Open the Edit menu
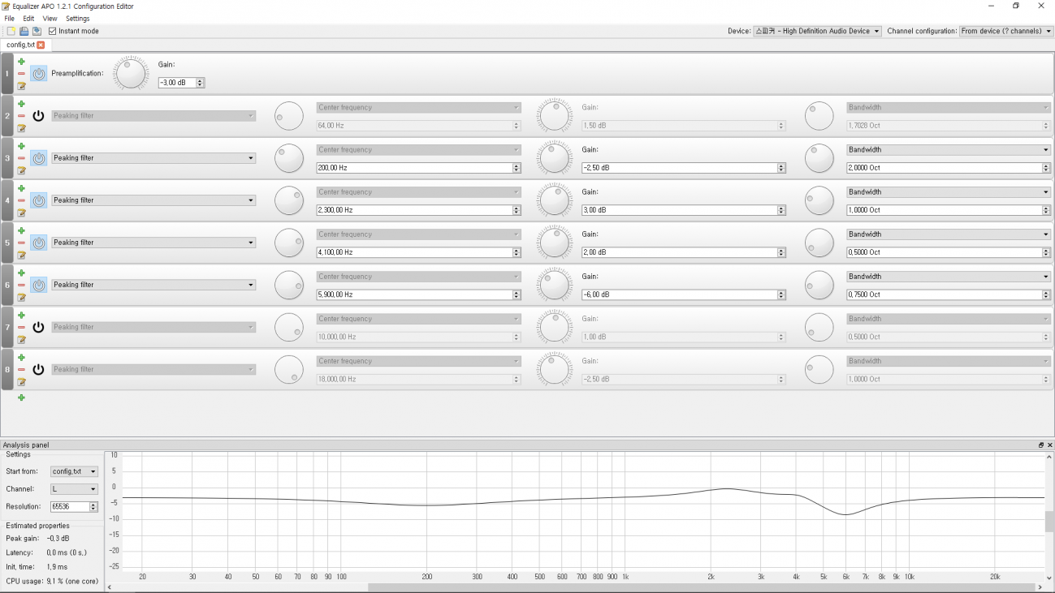The width and height of the screenshot is (1055, 593). click(28, 18)
